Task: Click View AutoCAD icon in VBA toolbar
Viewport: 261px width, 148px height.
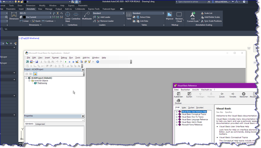Action: (x=27, y=62)
